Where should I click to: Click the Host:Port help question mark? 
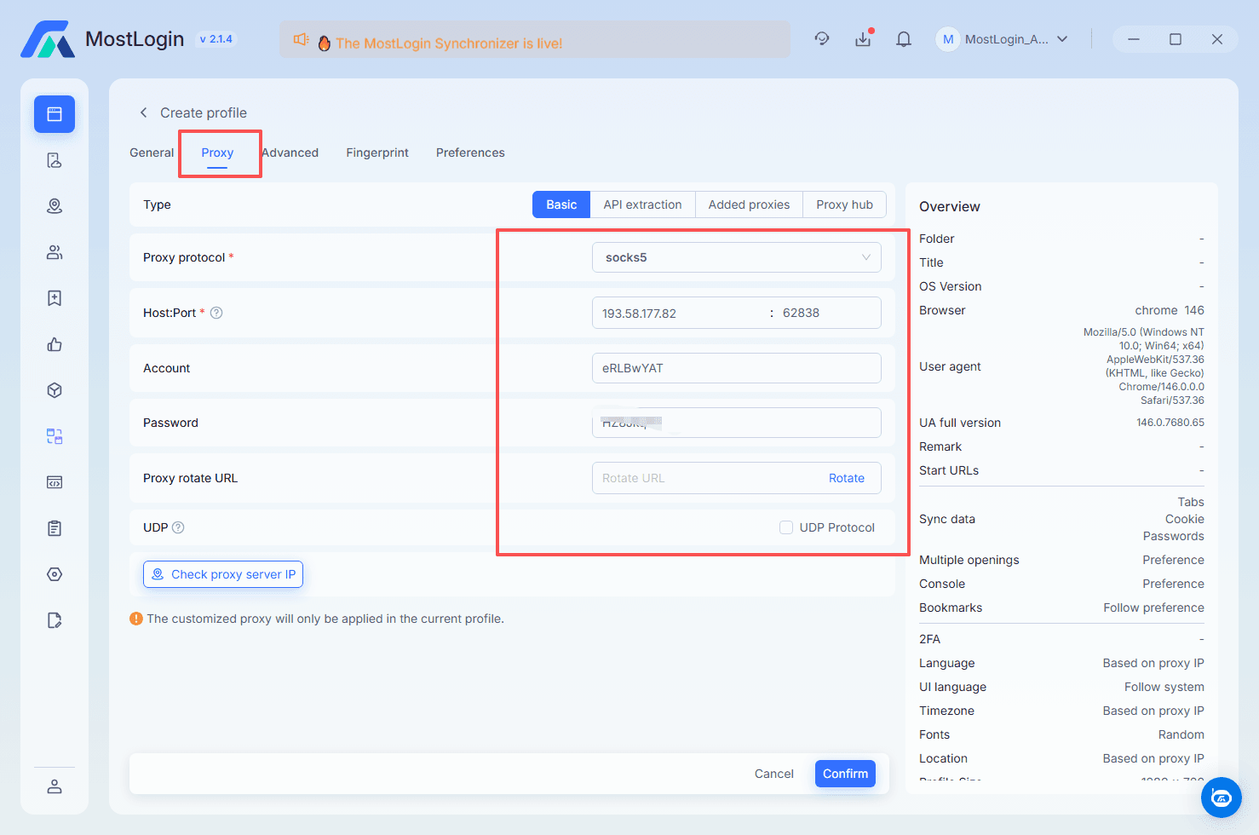(x=216, y=313)
